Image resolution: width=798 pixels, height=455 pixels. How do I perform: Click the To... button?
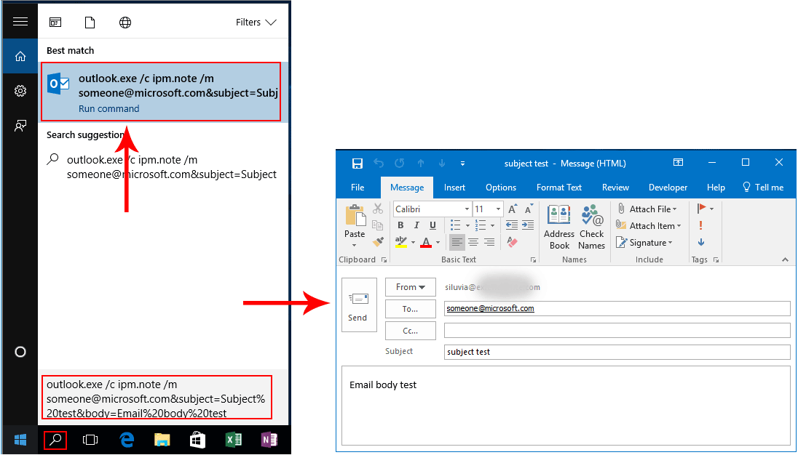pyautogui.click(x=411, y=309)
